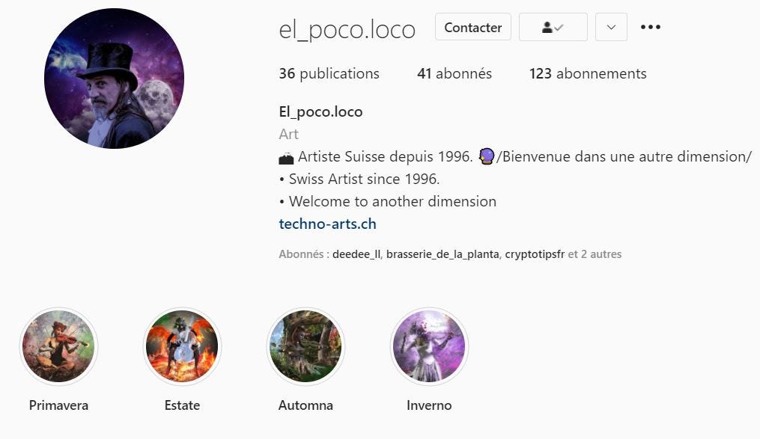Show the et 2 autres followers
The height and width of the screenshot is (439, 760).
[595, 254]
